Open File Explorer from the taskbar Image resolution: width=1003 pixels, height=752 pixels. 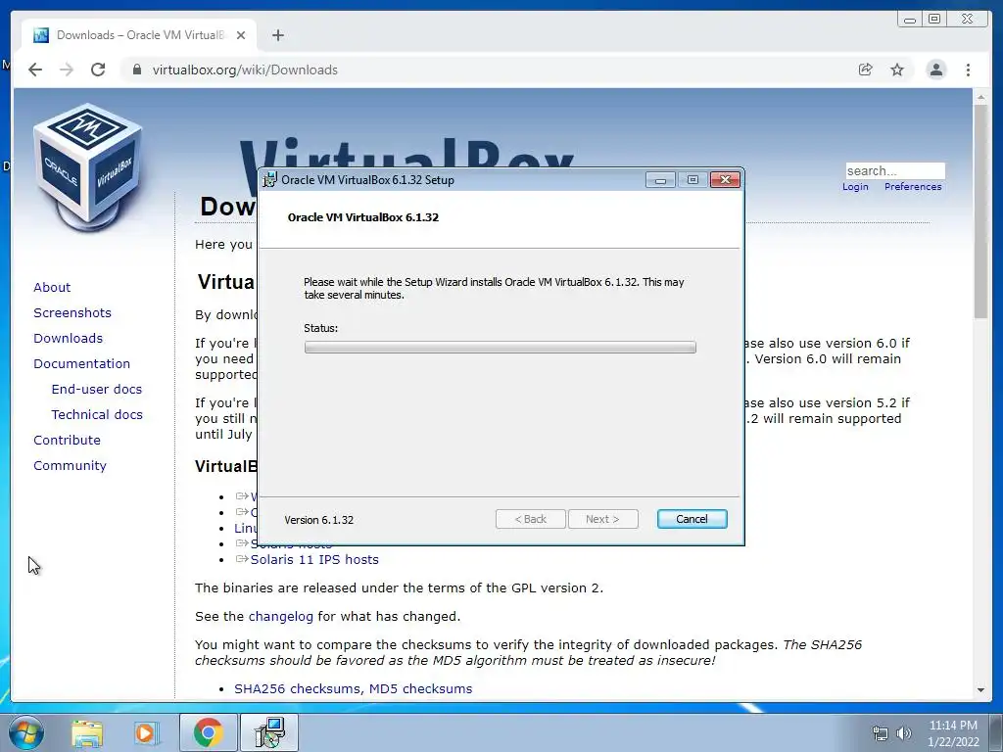coord(87,733)
